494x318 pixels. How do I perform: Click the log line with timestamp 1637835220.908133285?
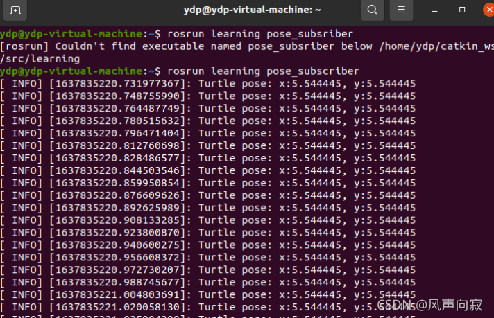[208, 220]
